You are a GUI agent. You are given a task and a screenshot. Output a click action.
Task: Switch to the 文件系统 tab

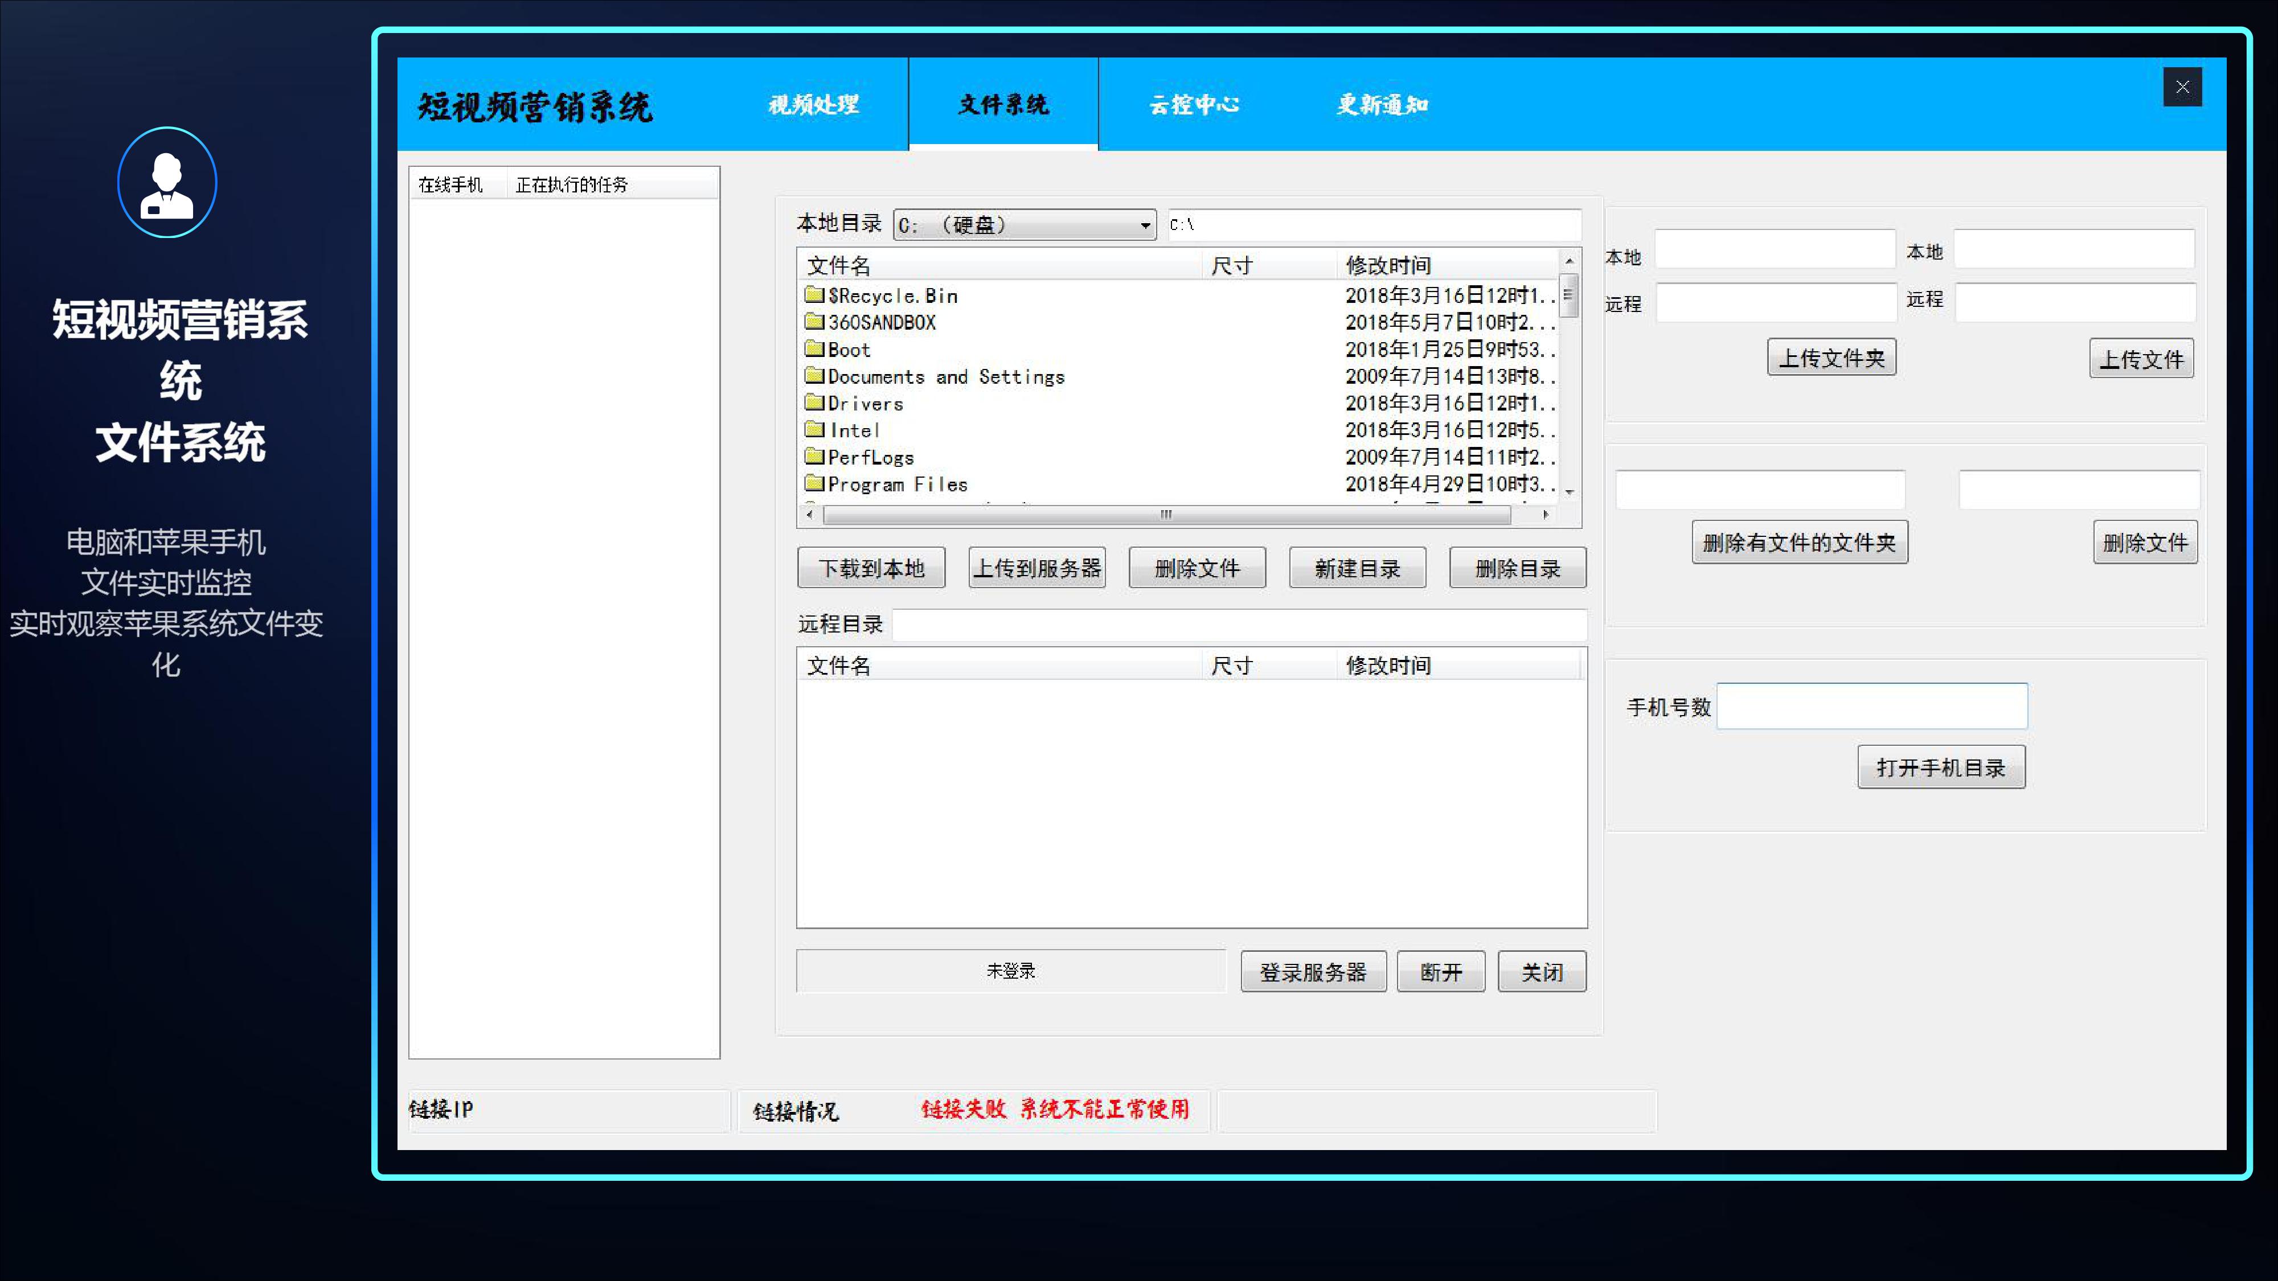click(1003, 104)
